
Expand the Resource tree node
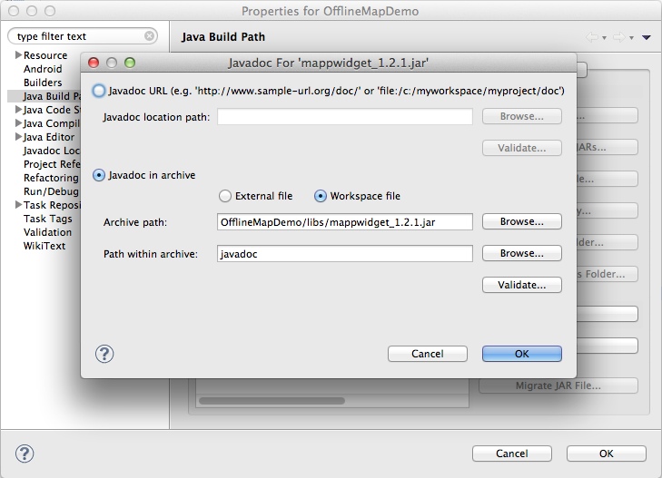18,54
